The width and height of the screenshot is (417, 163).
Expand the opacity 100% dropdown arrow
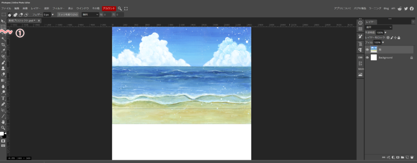click(385, 33)
